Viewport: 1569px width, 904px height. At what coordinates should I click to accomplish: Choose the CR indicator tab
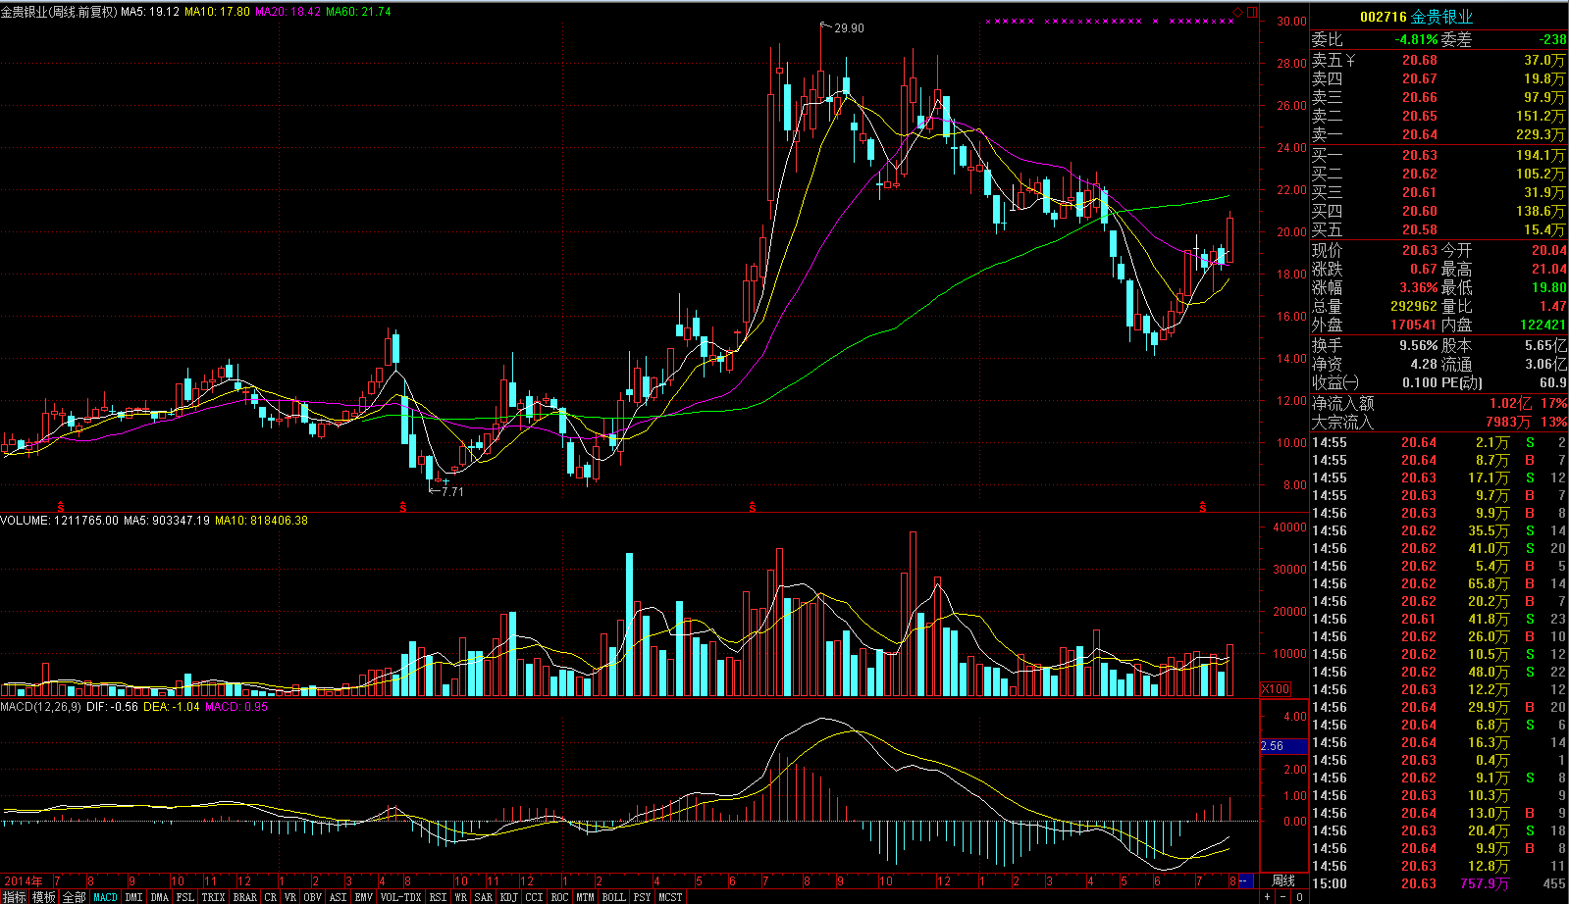tap(271, 897)
